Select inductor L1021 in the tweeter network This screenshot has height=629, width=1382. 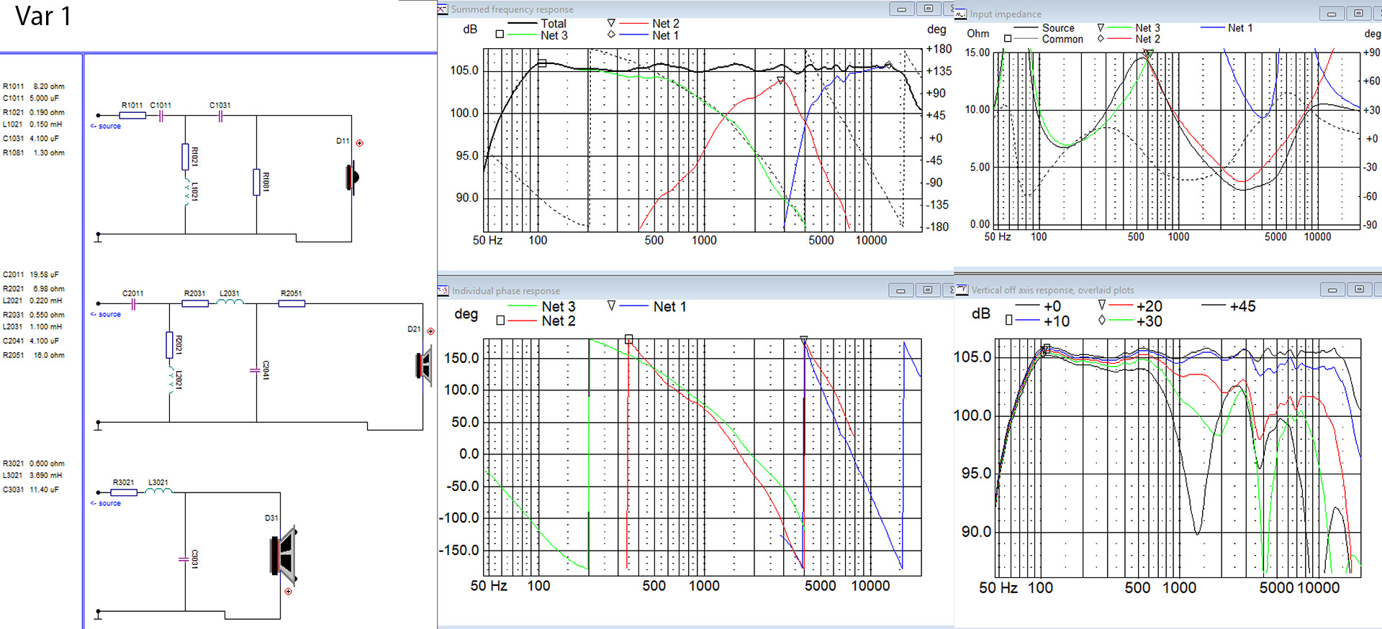[186, 193]
